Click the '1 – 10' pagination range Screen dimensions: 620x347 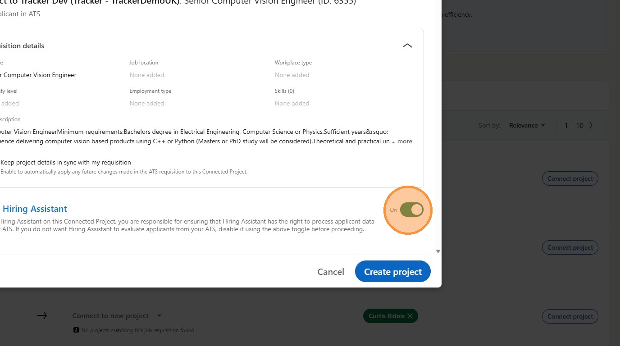(574, 125)
